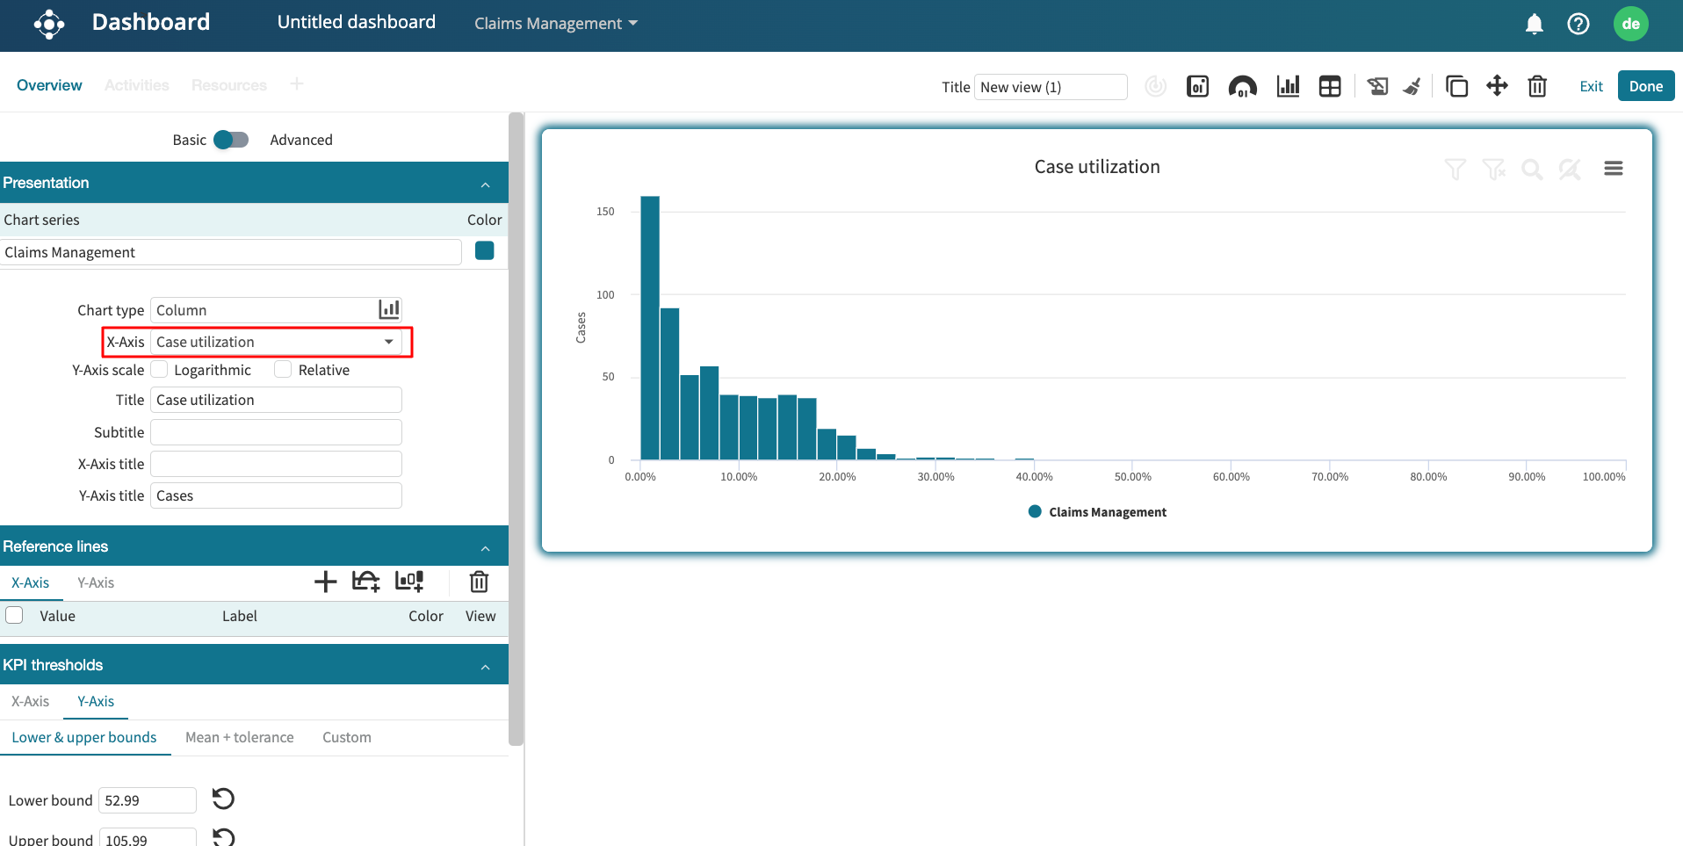Image resolution: width=1683 pixels, height=846 pixels.
Task: Enable the Logarithmic Y-Axis scale checkbox
Action: [x=160, y=370]
